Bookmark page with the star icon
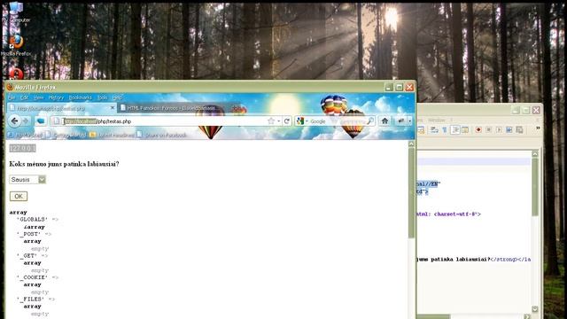The width and height of the screenshot is (567, 319). click(x=271, y=121)
